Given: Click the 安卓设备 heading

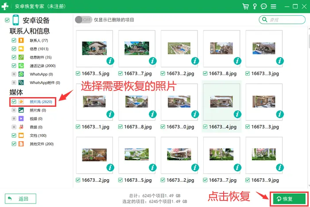Looking at the screenshot, I should 36,20.
